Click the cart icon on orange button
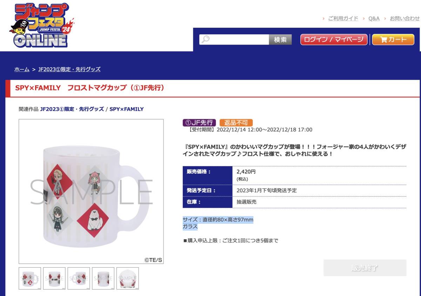Screen dimensions: 421x296 coord(383,40)
